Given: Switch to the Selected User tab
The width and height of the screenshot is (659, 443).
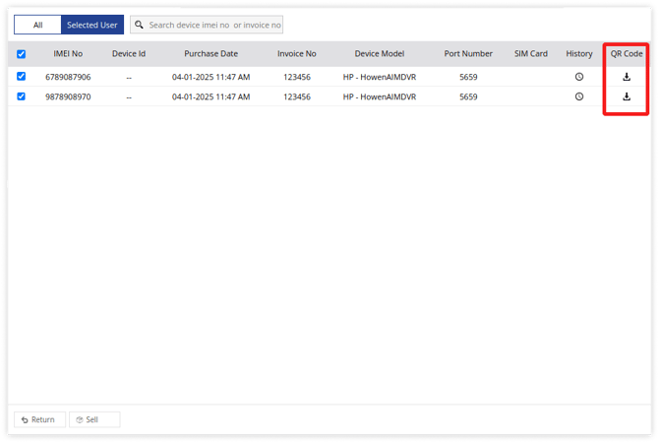Looking at the screenshot, I should 92,25.
